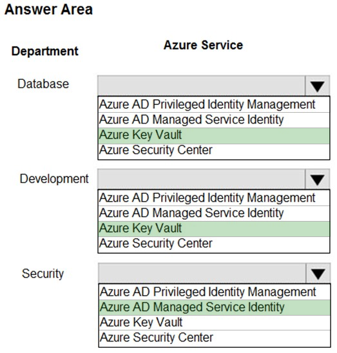Select Azure Key Vault for Database
Screen dimensions: 337x353
pos(214,136)
